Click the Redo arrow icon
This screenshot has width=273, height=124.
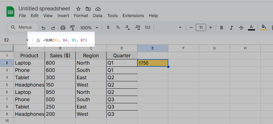(x=53, y=28)
